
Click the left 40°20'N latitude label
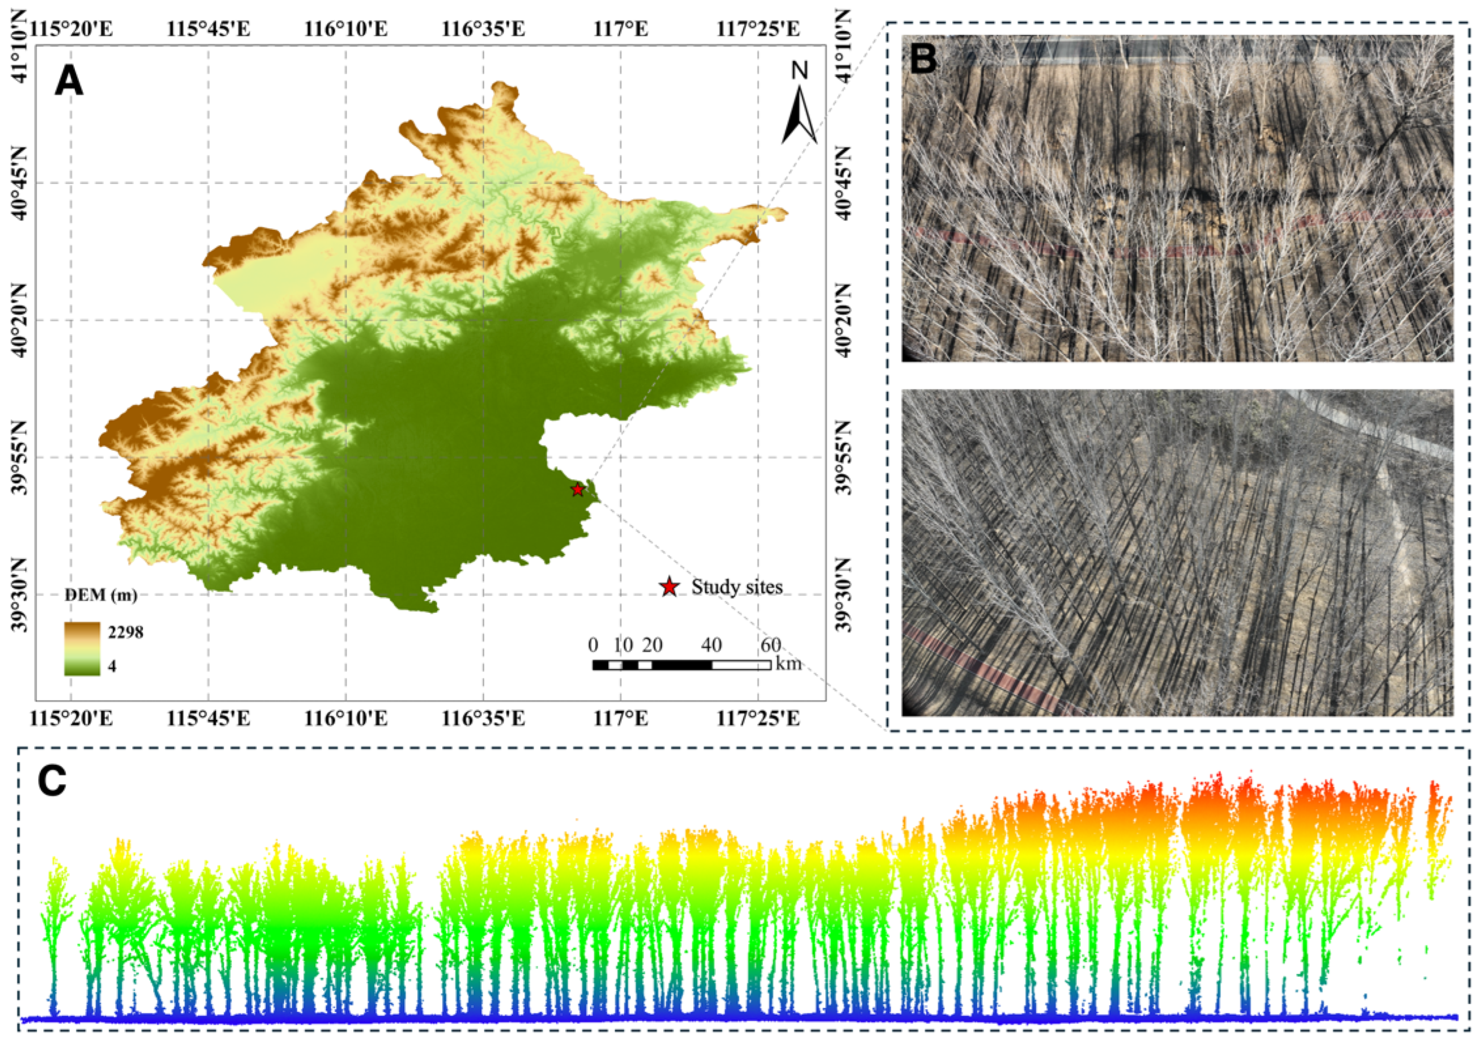[x=19, y=320]
